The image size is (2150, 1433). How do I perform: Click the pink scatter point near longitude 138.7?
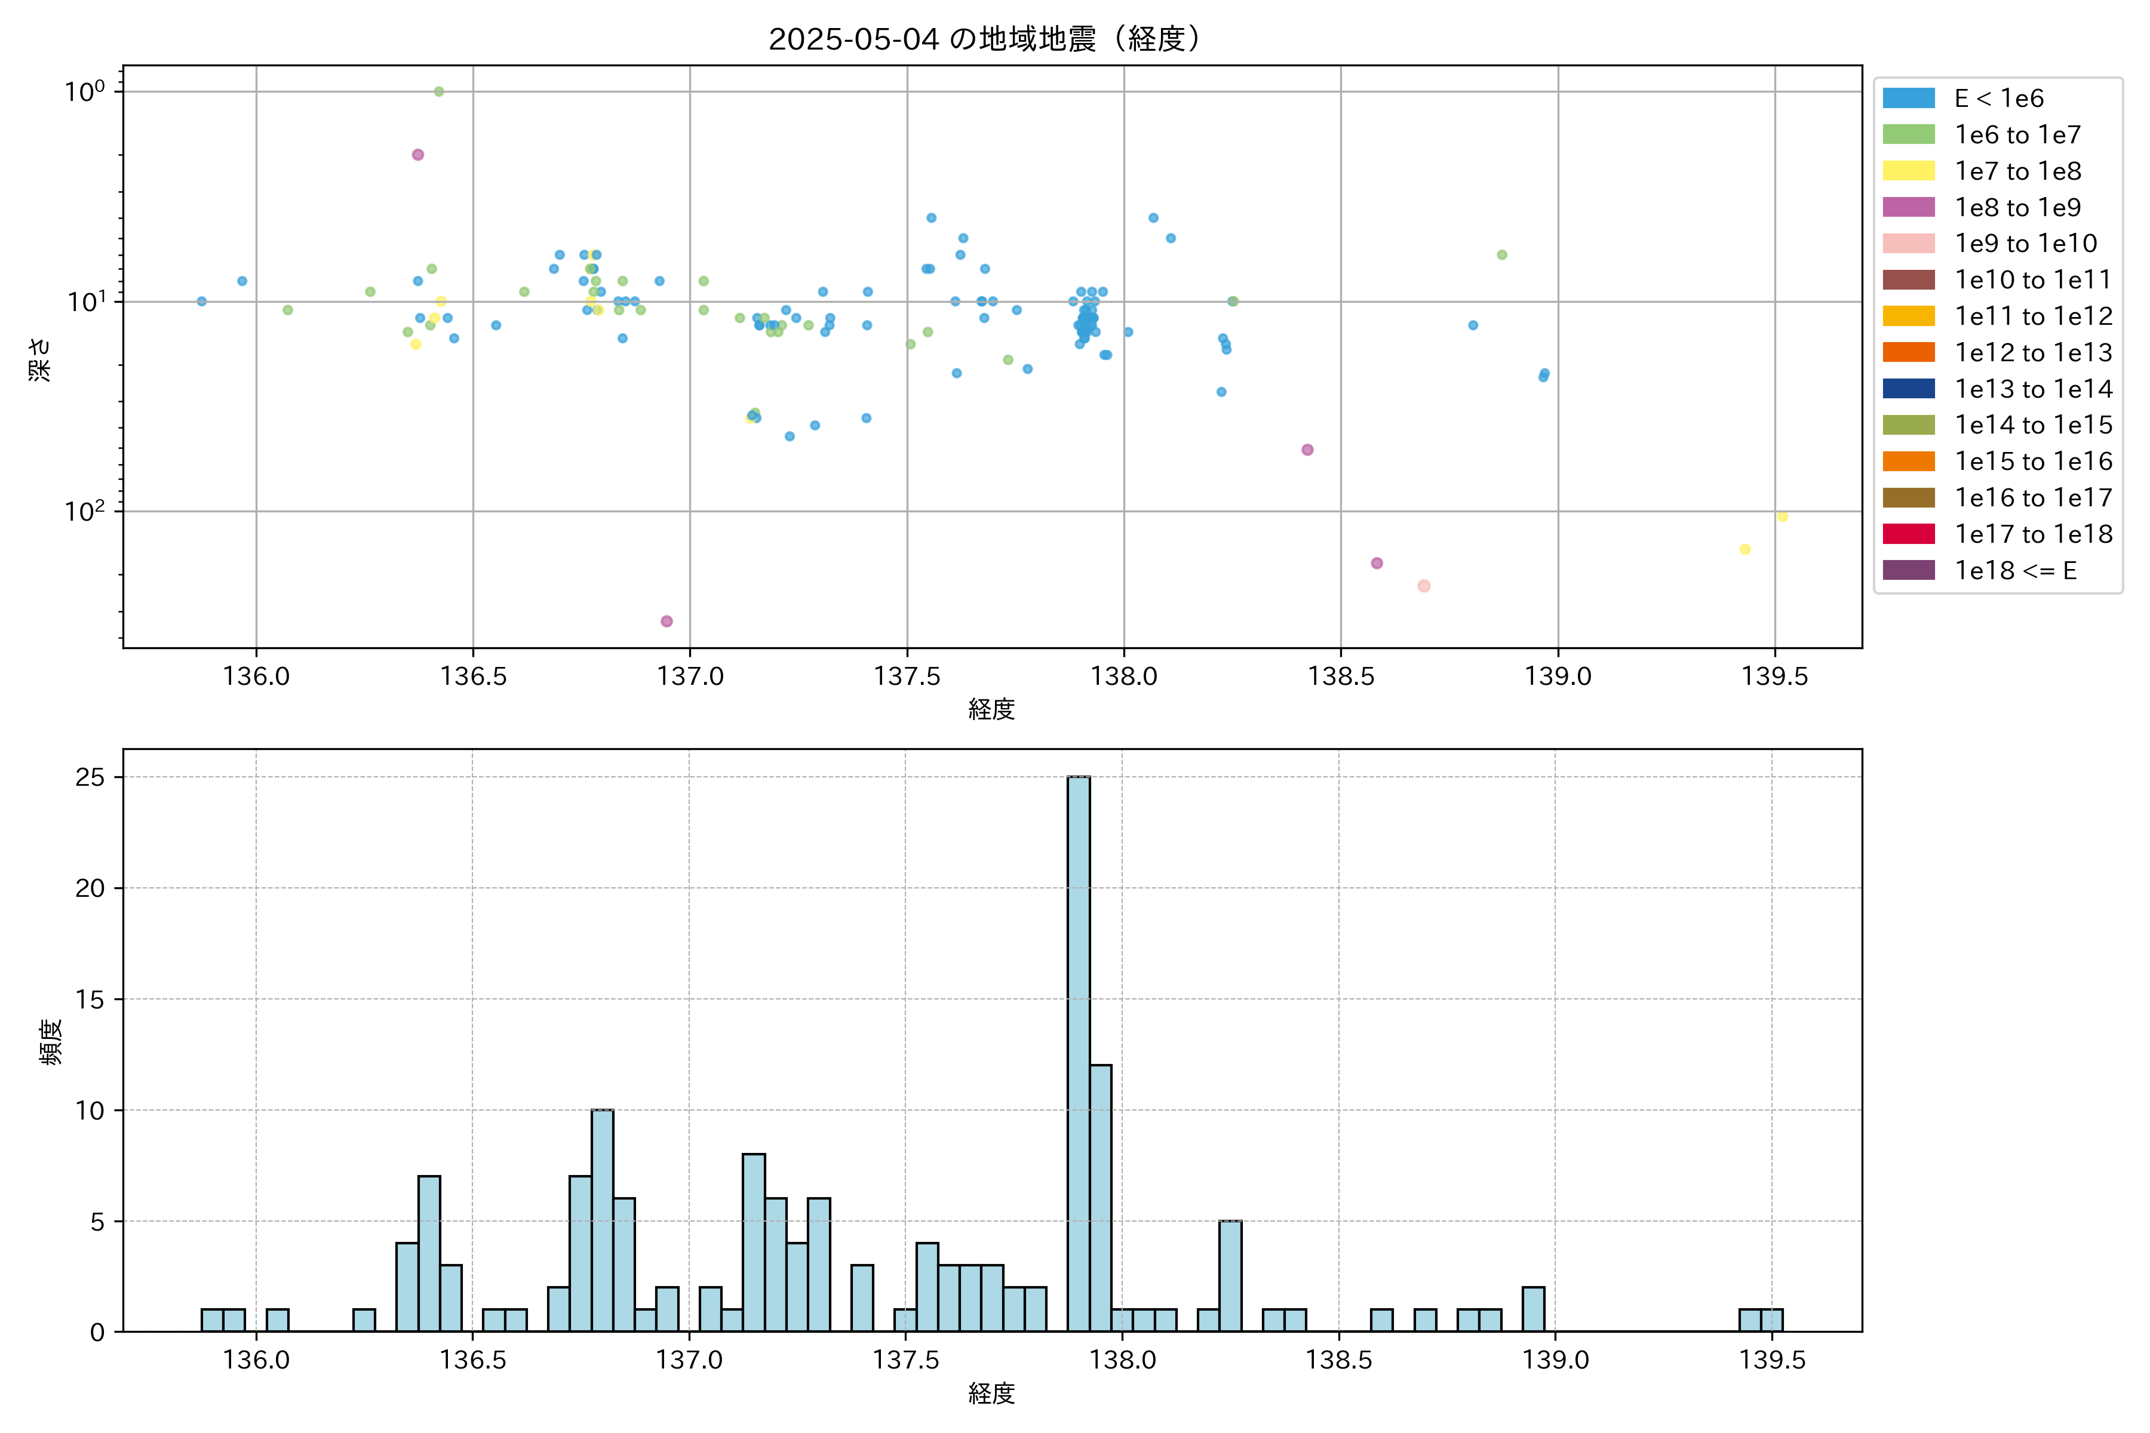[1423, 586]
